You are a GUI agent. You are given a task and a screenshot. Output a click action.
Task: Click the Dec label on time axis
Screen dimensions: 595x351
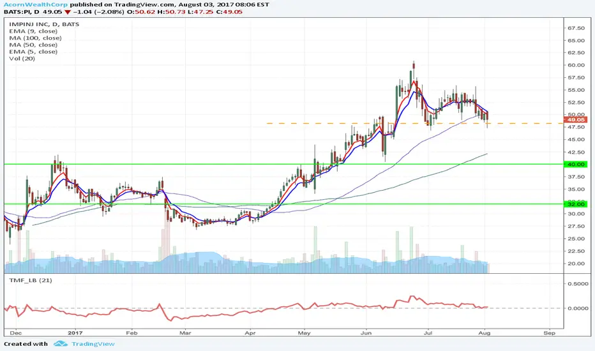tap(16, 332)
